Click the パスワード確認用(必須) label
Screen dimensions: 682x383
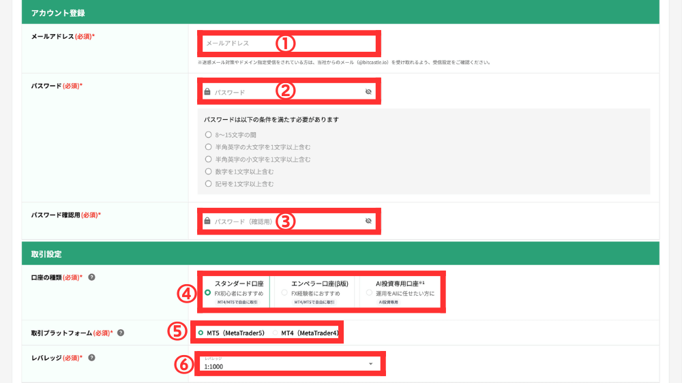[65, 215]
